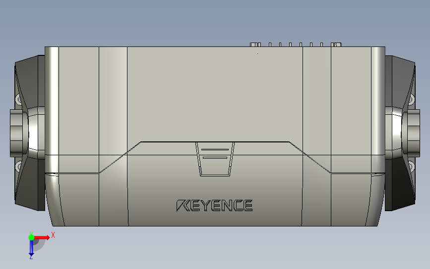Screen dimensions: 430x269
Task: Select the latch tab at the cover's center
Action: coord(215,159)
